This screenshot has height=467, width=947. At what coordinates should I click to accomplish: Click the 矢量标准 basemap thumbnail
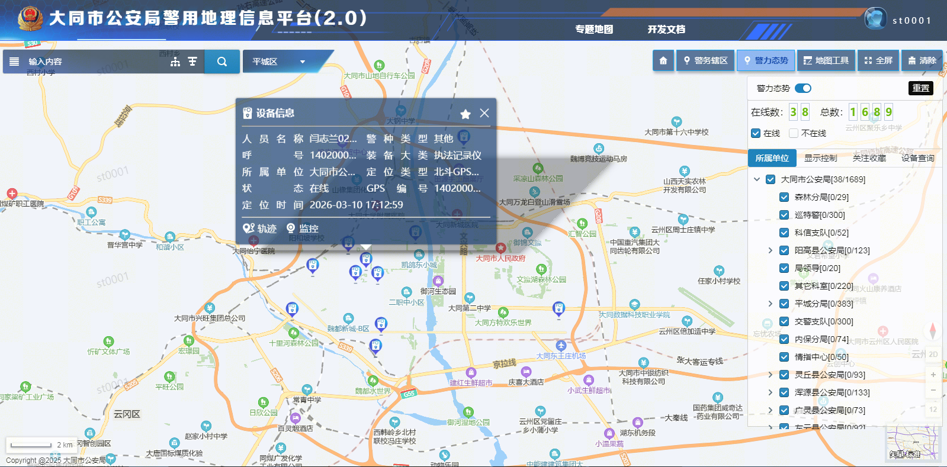[913, 443]
